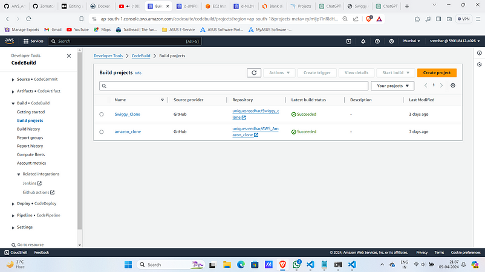485x272 pixels.
Task: Share this page icon in address bar
Action: tap(356, 19)
